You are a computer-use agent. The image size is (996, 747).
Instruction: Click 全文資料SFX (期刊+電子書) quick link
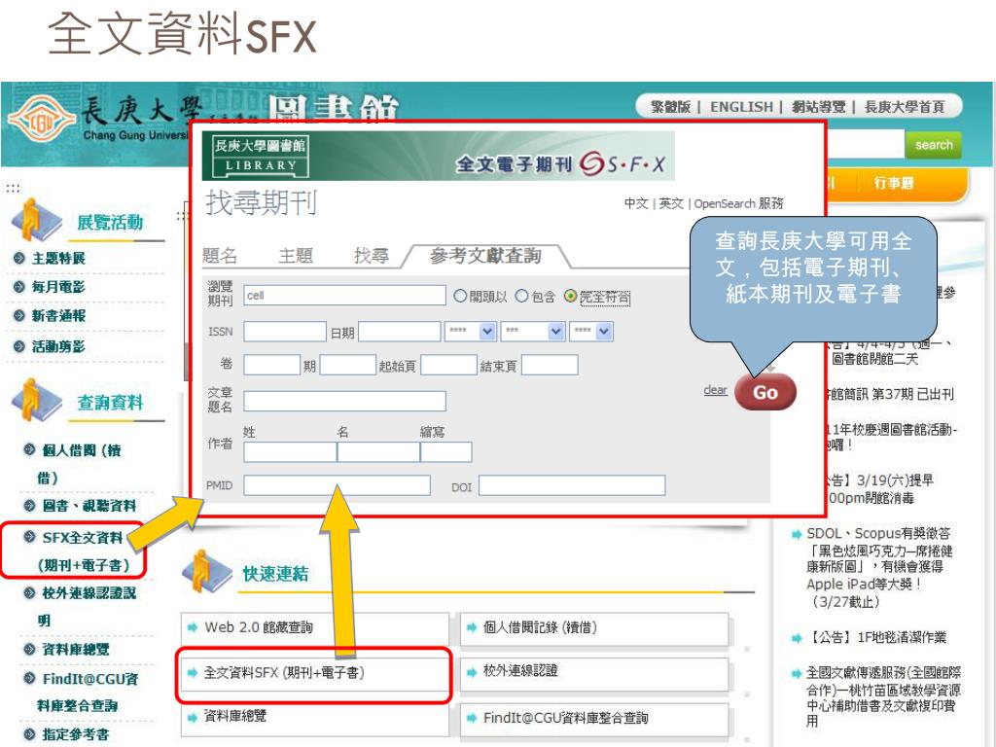[315, 673]
